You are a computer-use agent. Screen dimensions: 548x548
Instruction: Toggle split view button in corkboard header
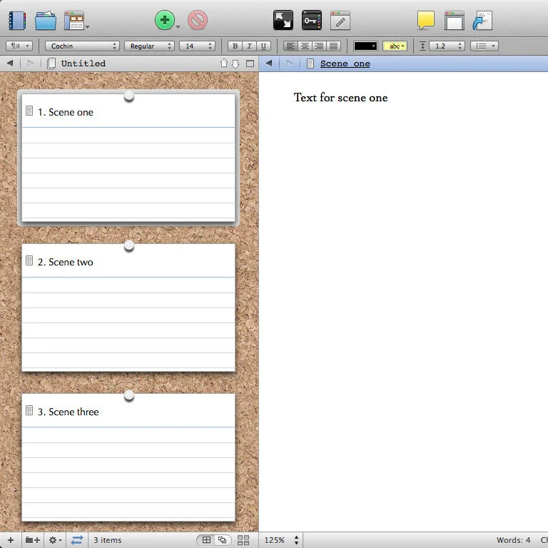click(x=250, y=64)
